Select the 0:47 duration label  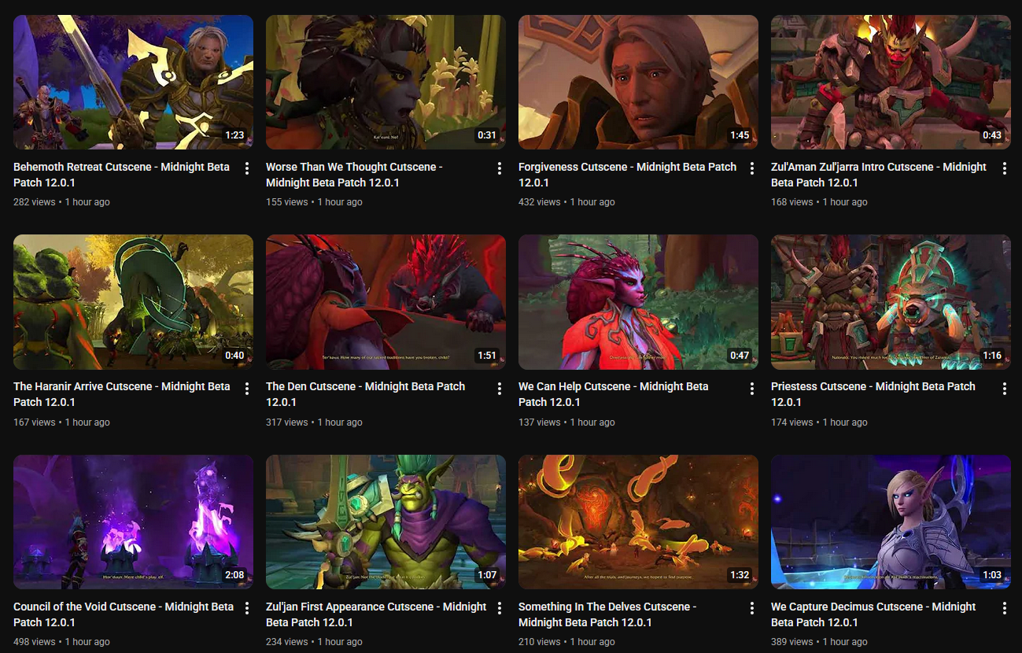click(740, 356)
